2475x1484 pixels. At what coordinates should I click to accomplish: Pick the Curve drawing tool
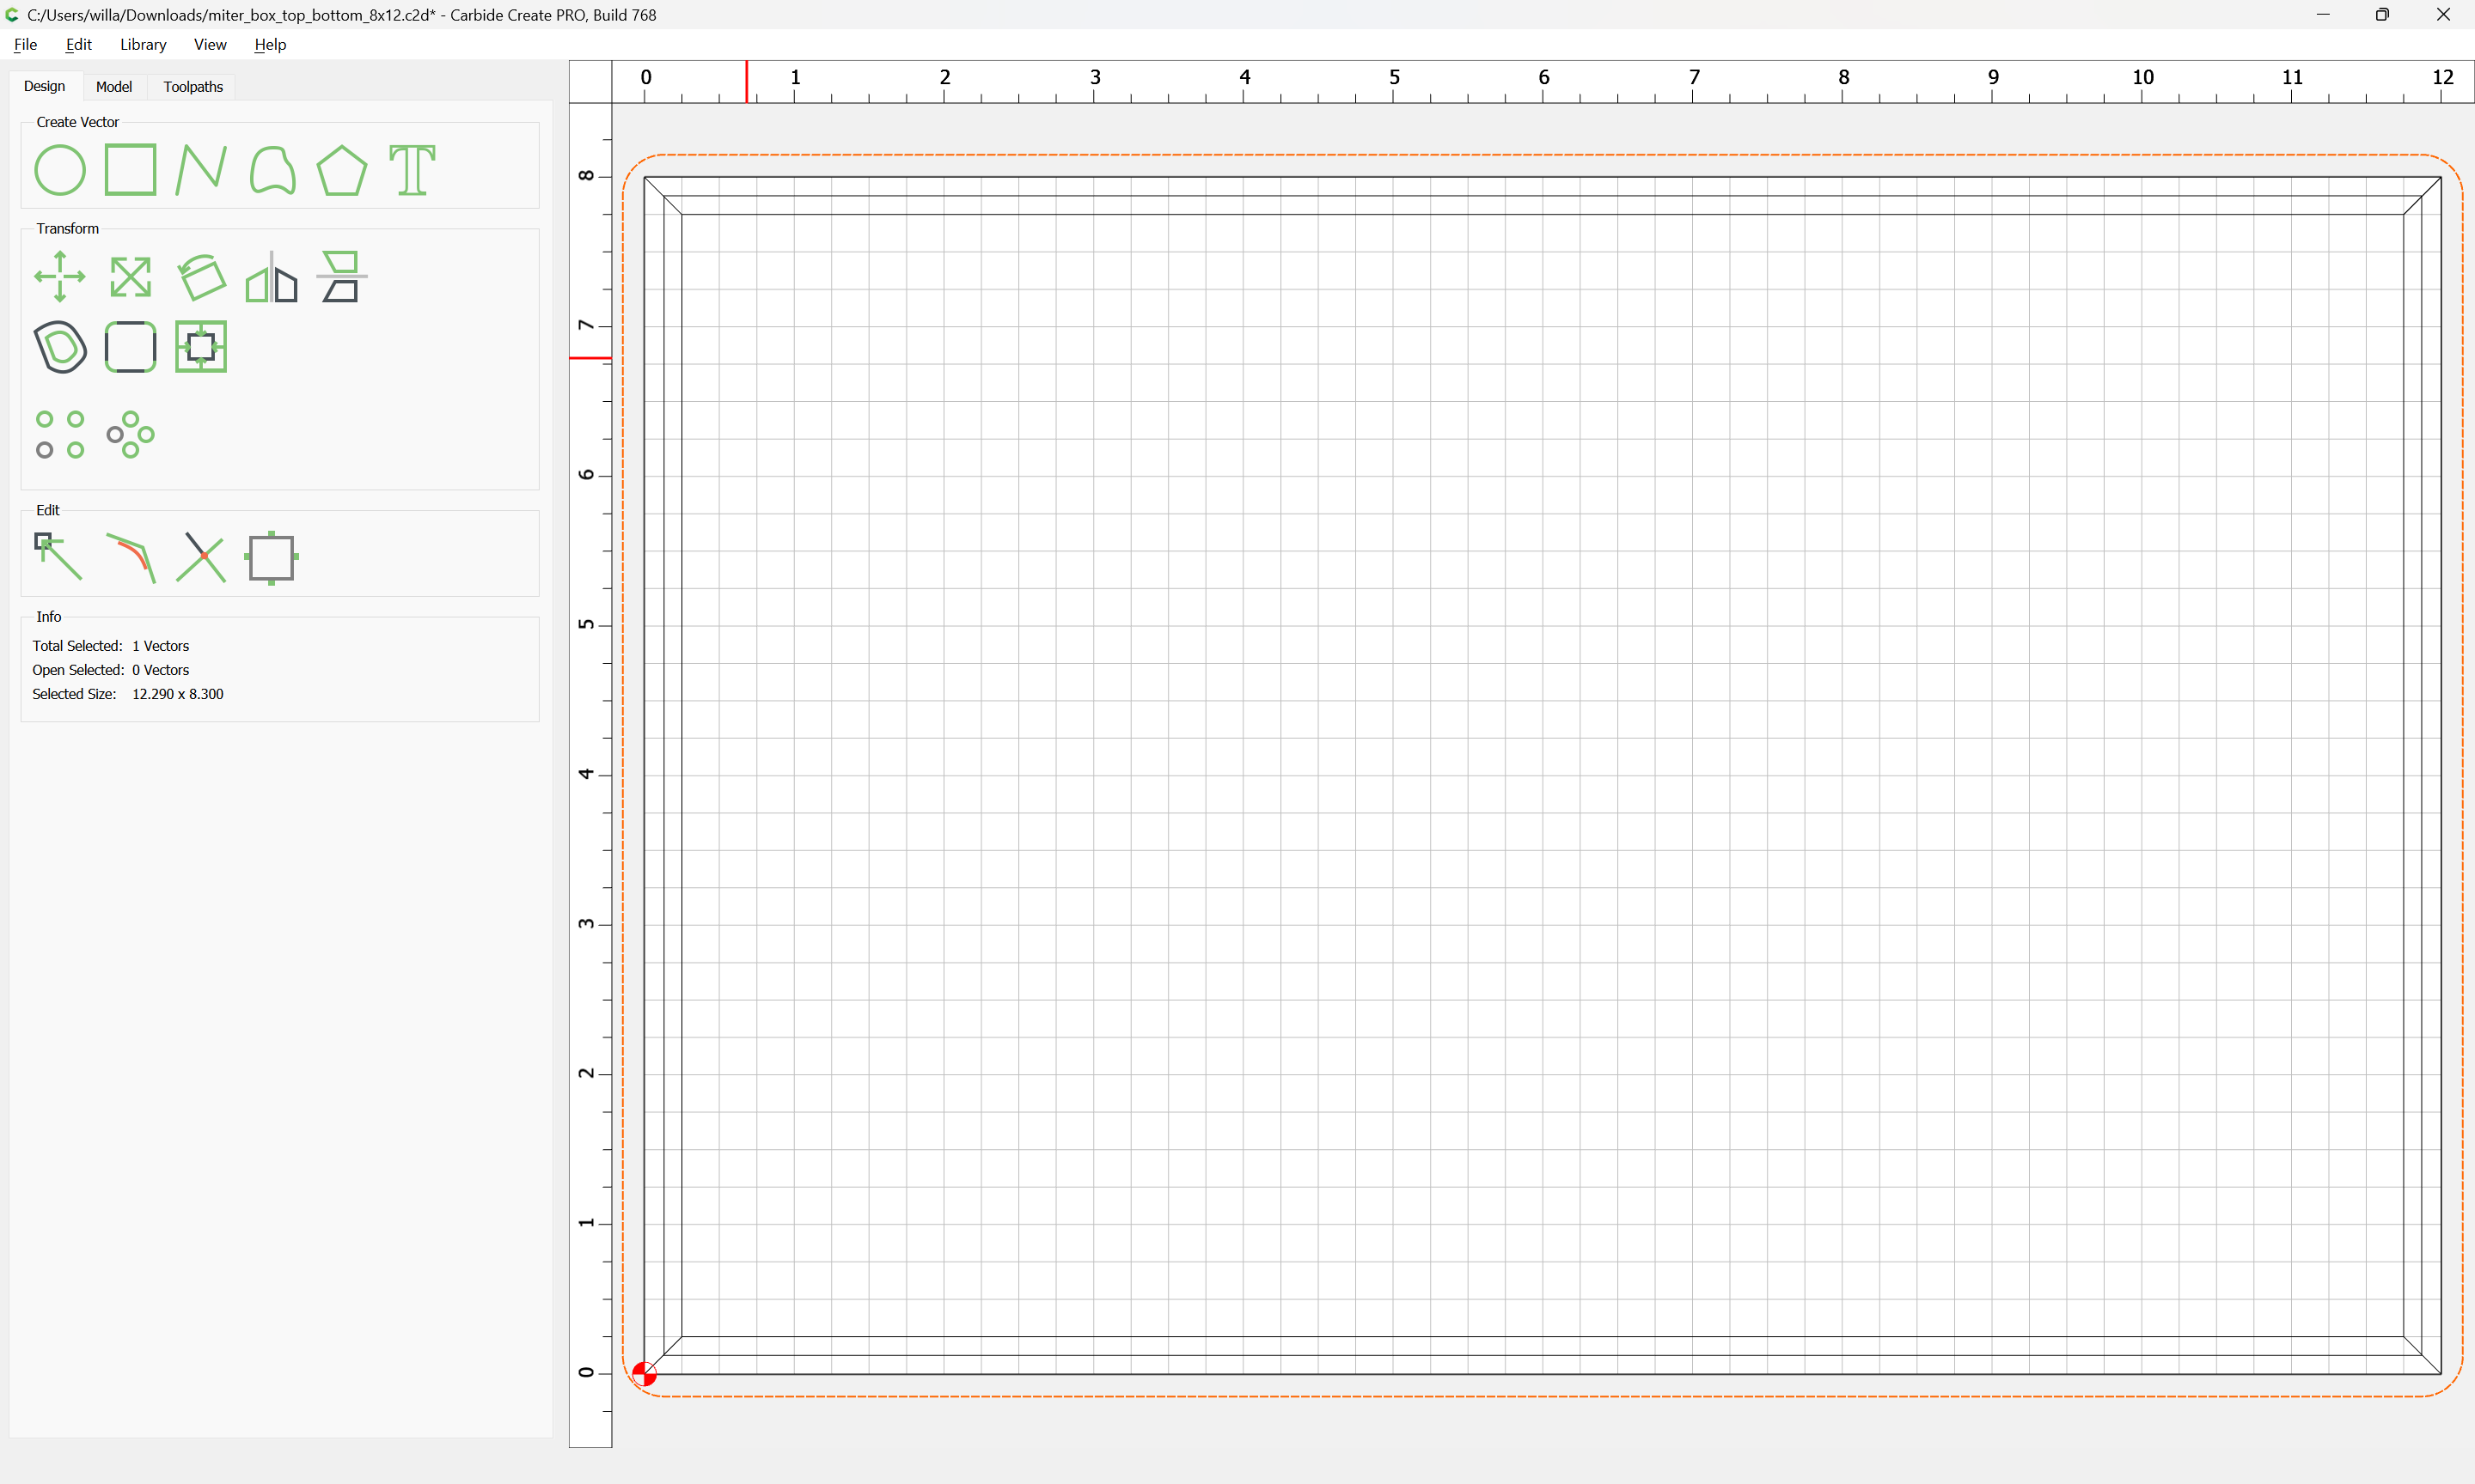(272, 170)
